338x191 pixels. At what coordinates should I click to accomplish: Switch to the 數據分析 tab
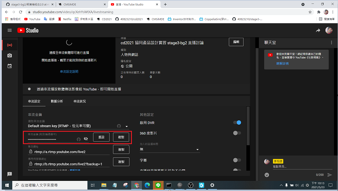click(x=57, y=101)
